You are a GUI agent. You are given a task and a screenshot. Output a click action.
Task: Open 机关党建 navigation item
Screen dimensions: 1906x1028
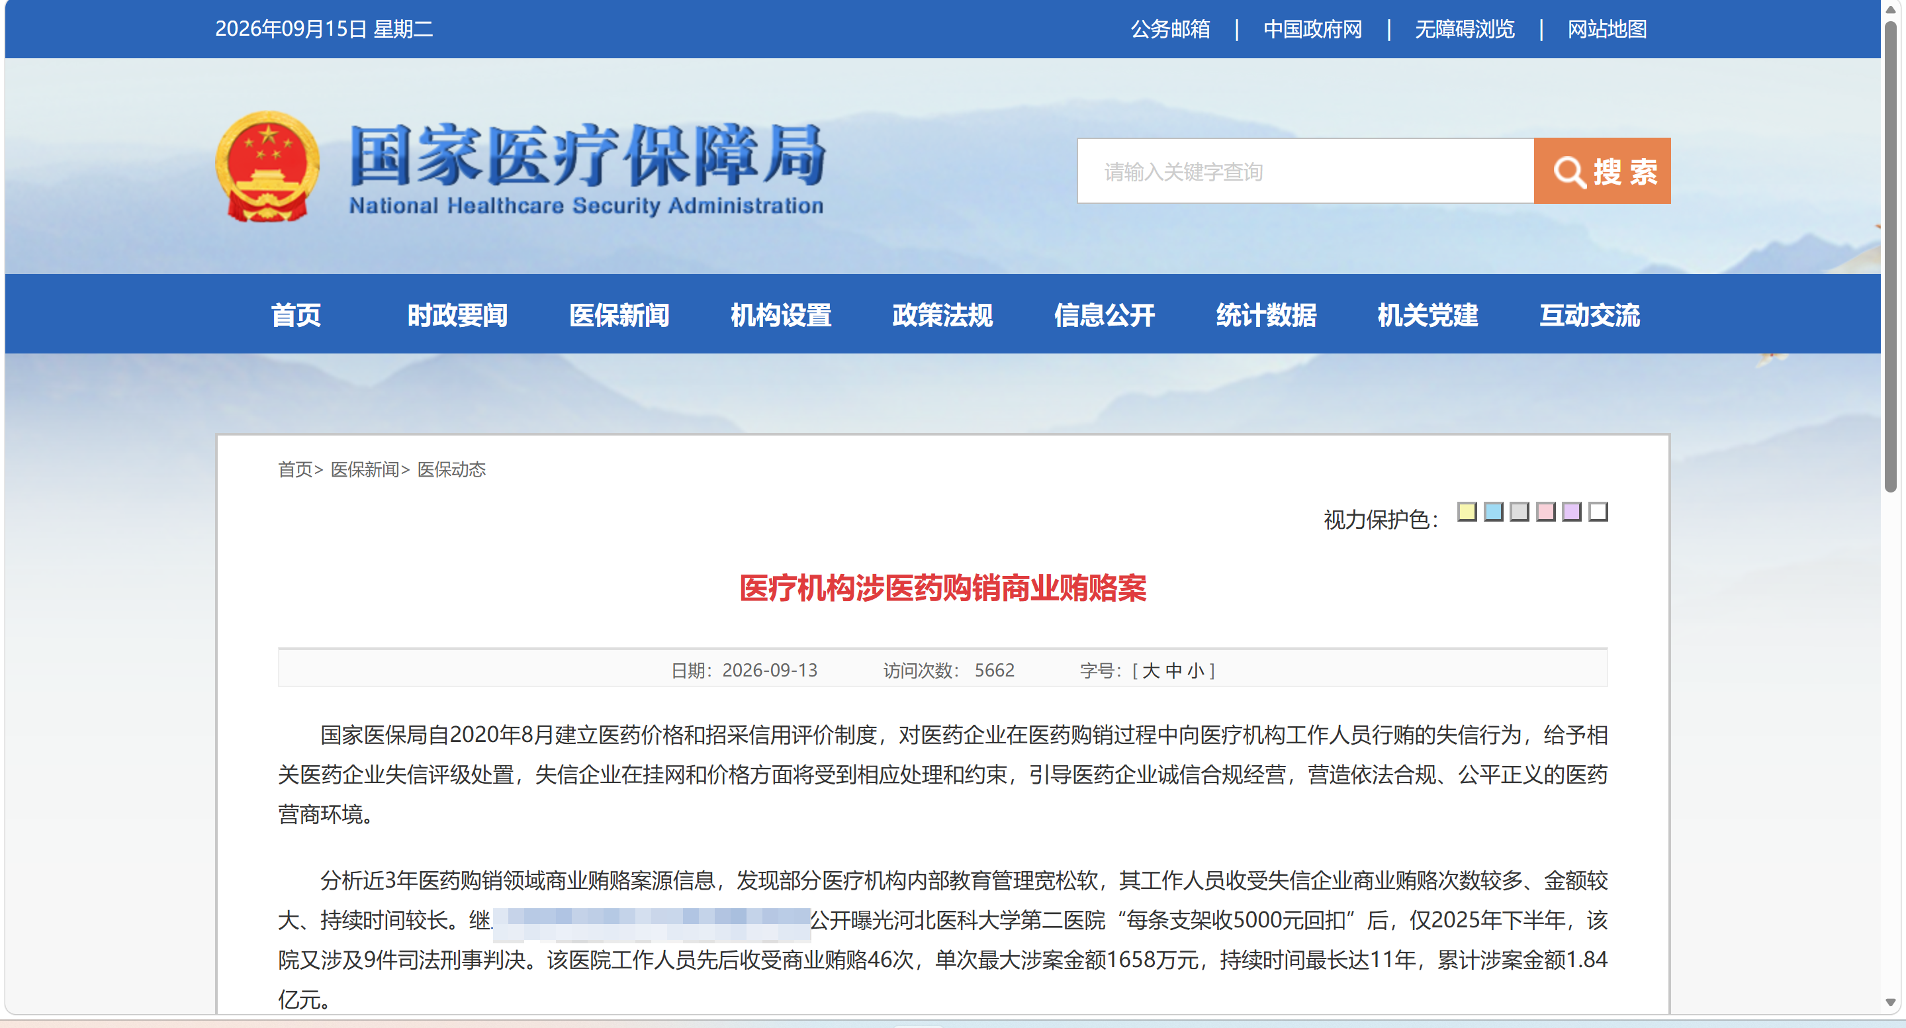pos(1428,315)
